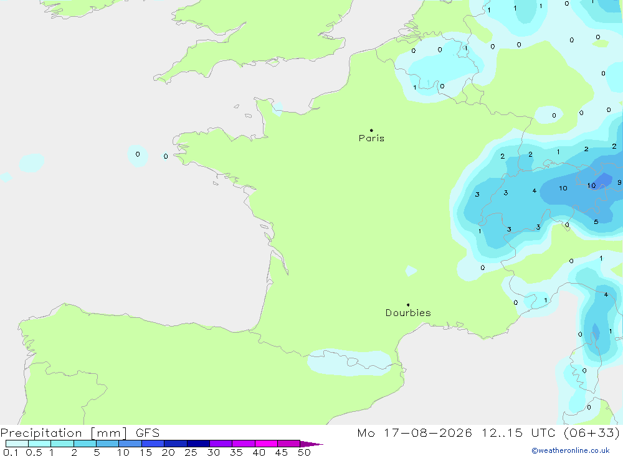Click the Paris city label
Screen dimensions: 623x456
pyautogui.click(x=371, y=138)
